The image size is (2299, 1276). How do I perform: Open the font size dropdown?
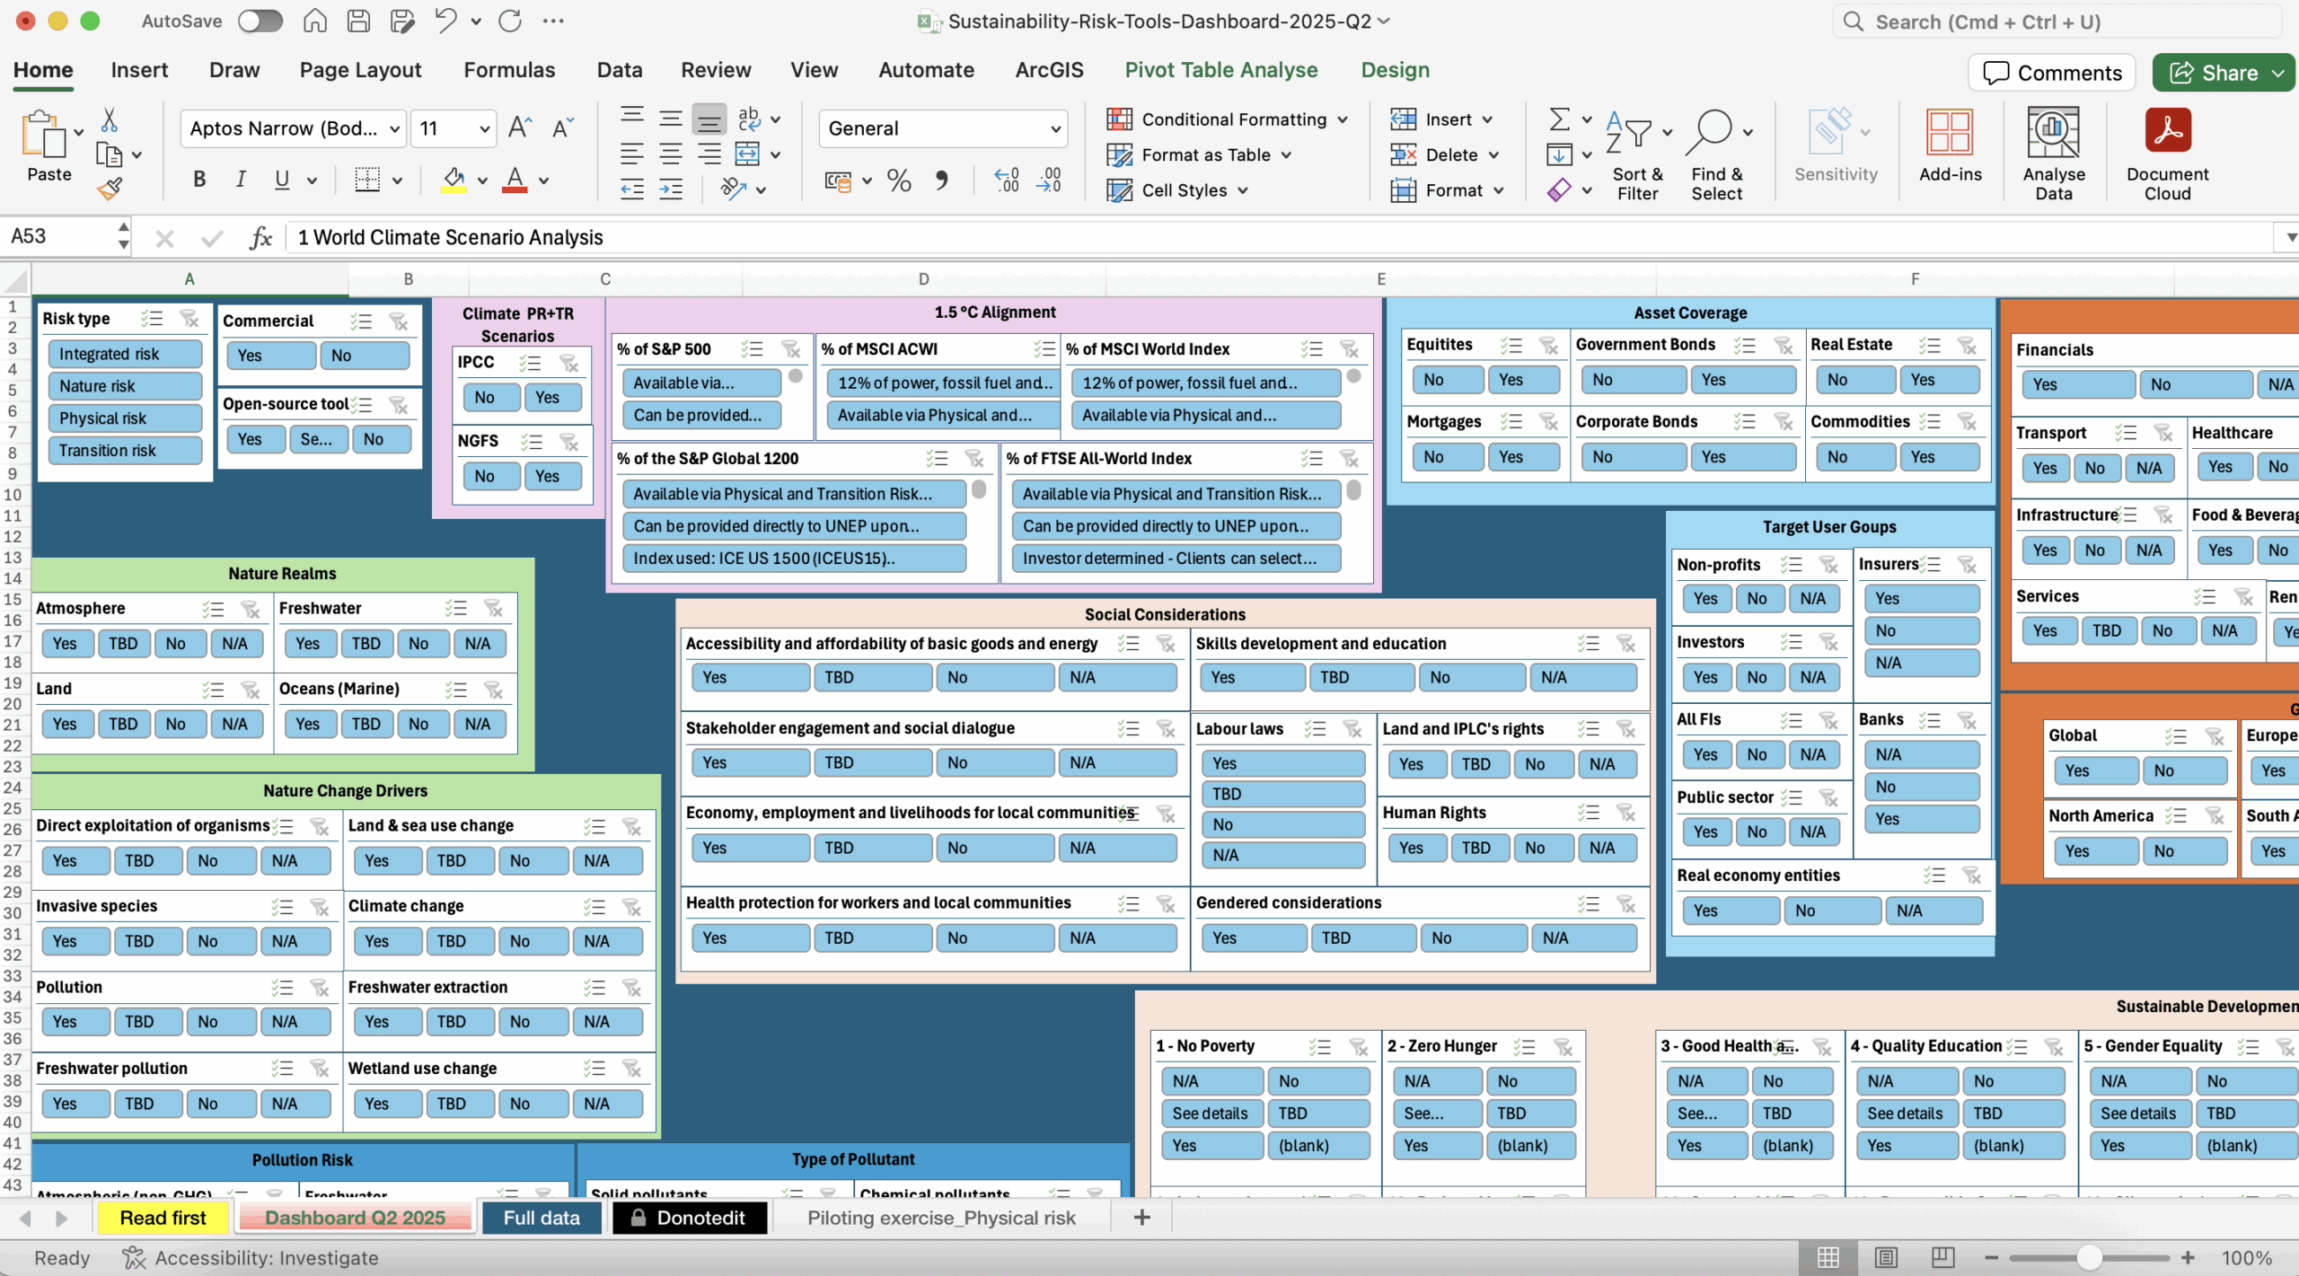click(x=485, y=129)
